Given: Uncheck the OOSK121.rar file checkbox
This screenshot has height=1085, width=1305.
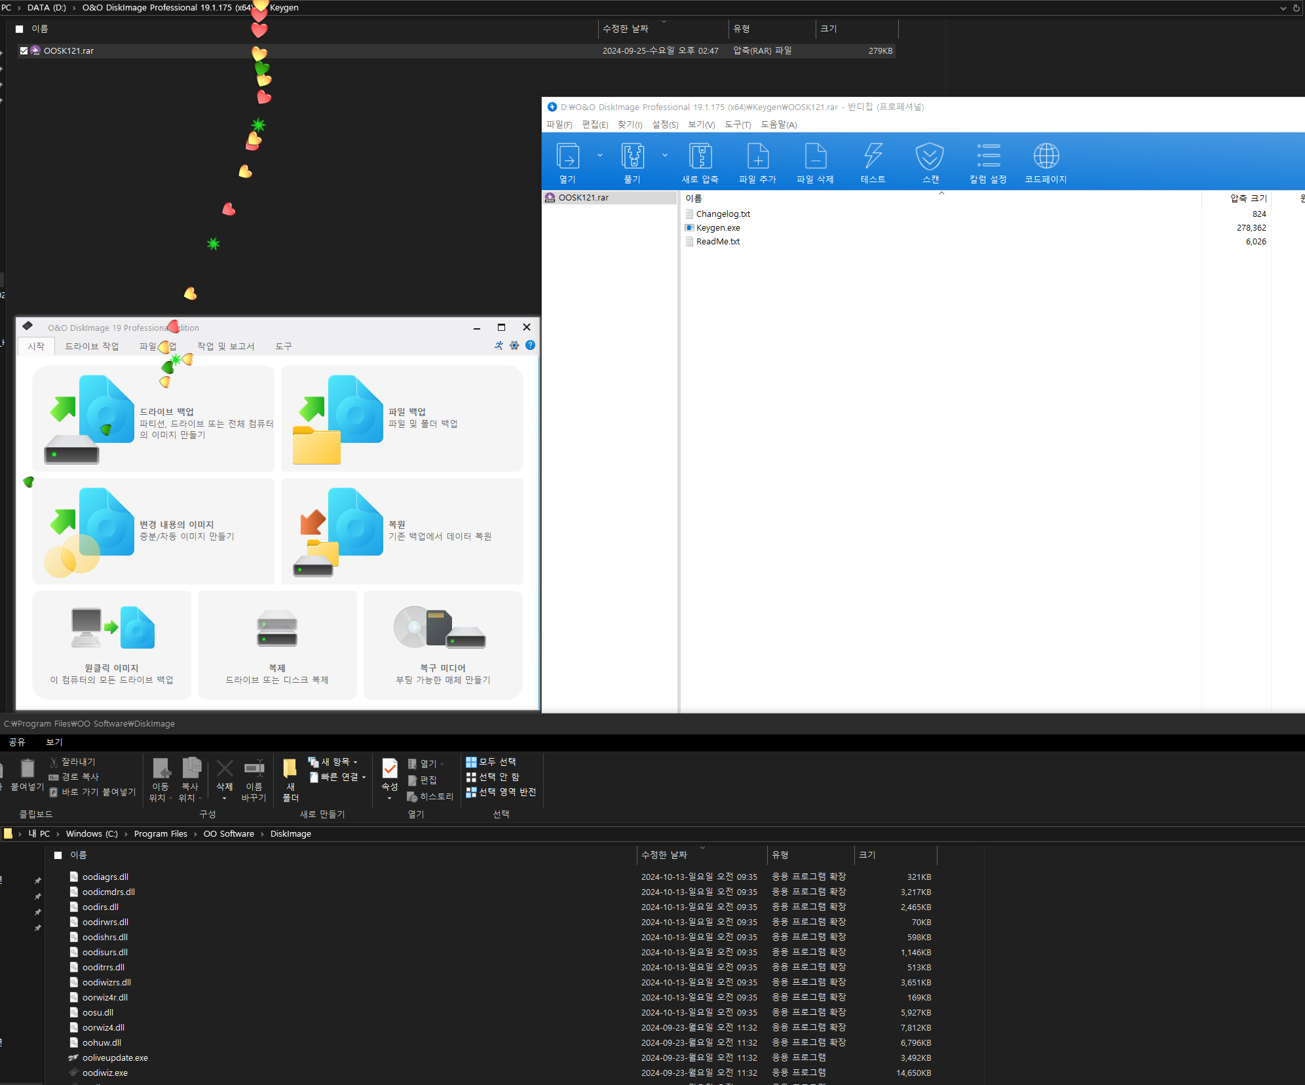Looking at the screenshot, I should [x=24, y=50].
